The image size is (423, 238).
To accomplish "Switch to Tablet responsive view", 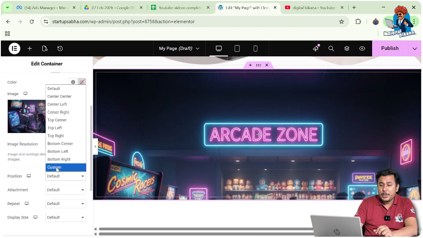I will 237,49.
